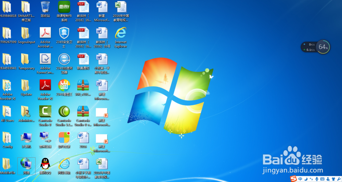
Task: Launch Adobe Acrobat white shortcut icon
Action: tap(45, 38)
